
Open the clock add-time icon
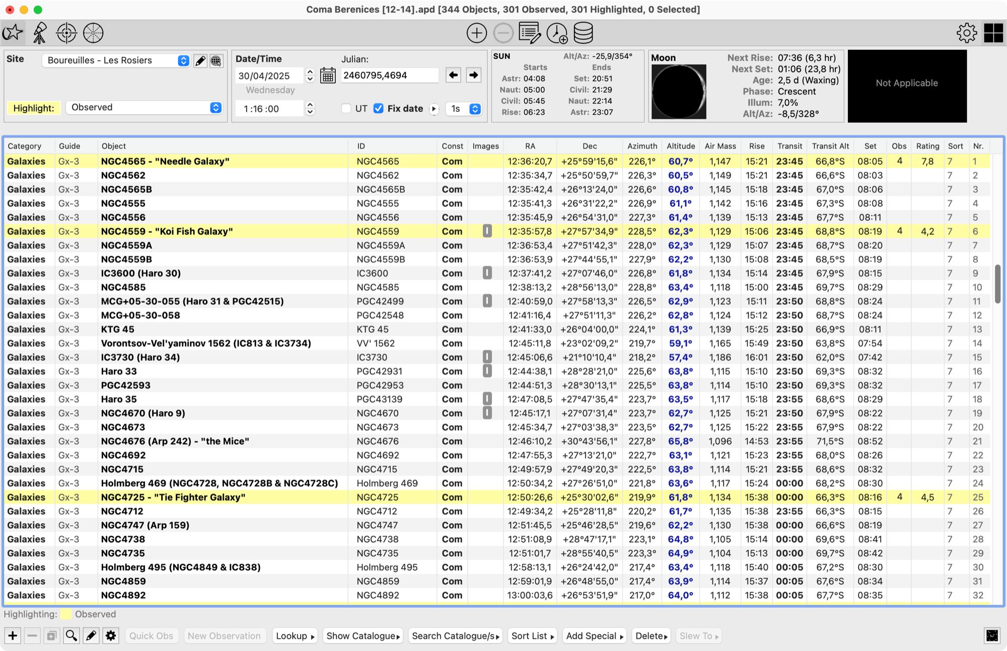click(x=557, y=33)
